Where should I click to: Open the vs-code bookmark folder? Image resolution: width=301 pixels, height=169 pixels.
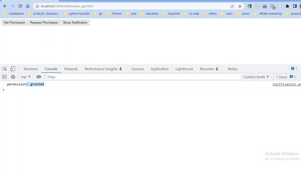[191, 14]
